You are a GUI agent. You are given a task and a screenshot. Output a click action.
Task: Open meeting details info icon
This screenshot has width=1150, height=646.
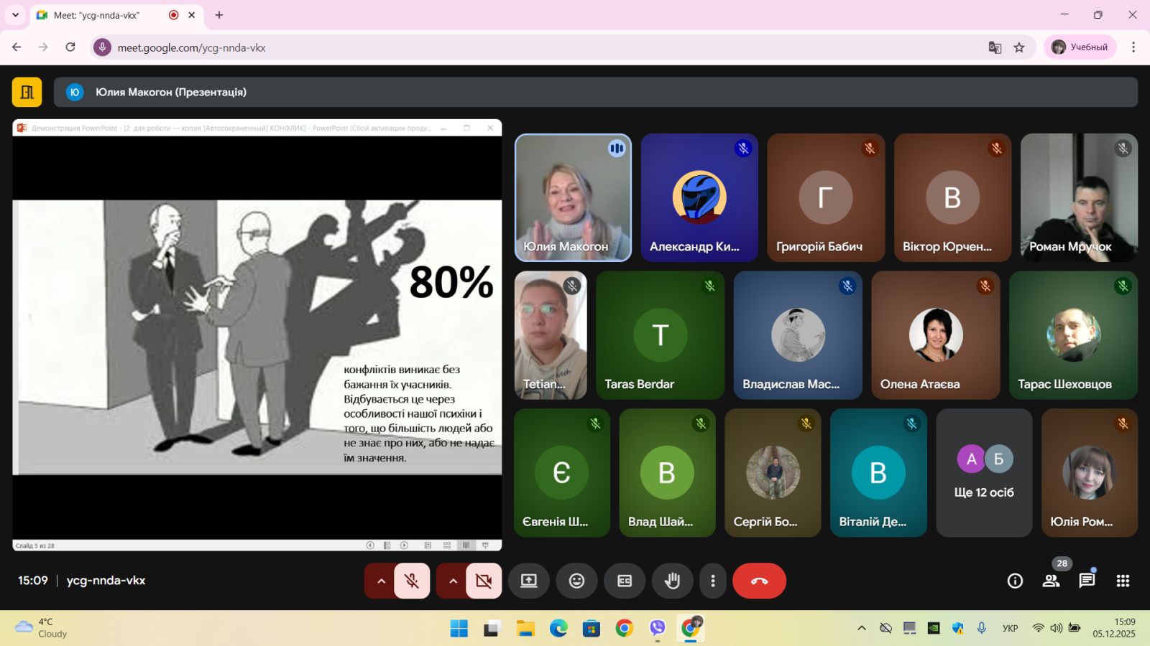click(1015, 581)
